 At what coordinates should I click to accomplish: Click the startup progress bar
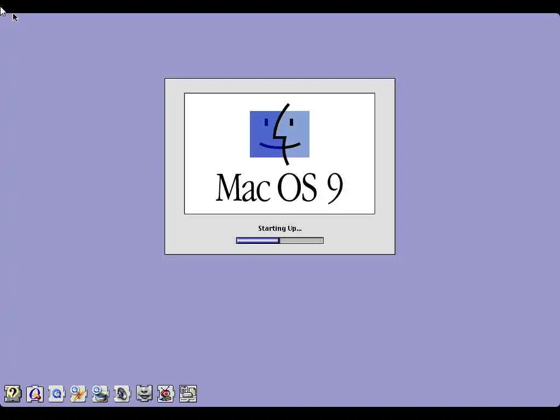coord(280,241)
